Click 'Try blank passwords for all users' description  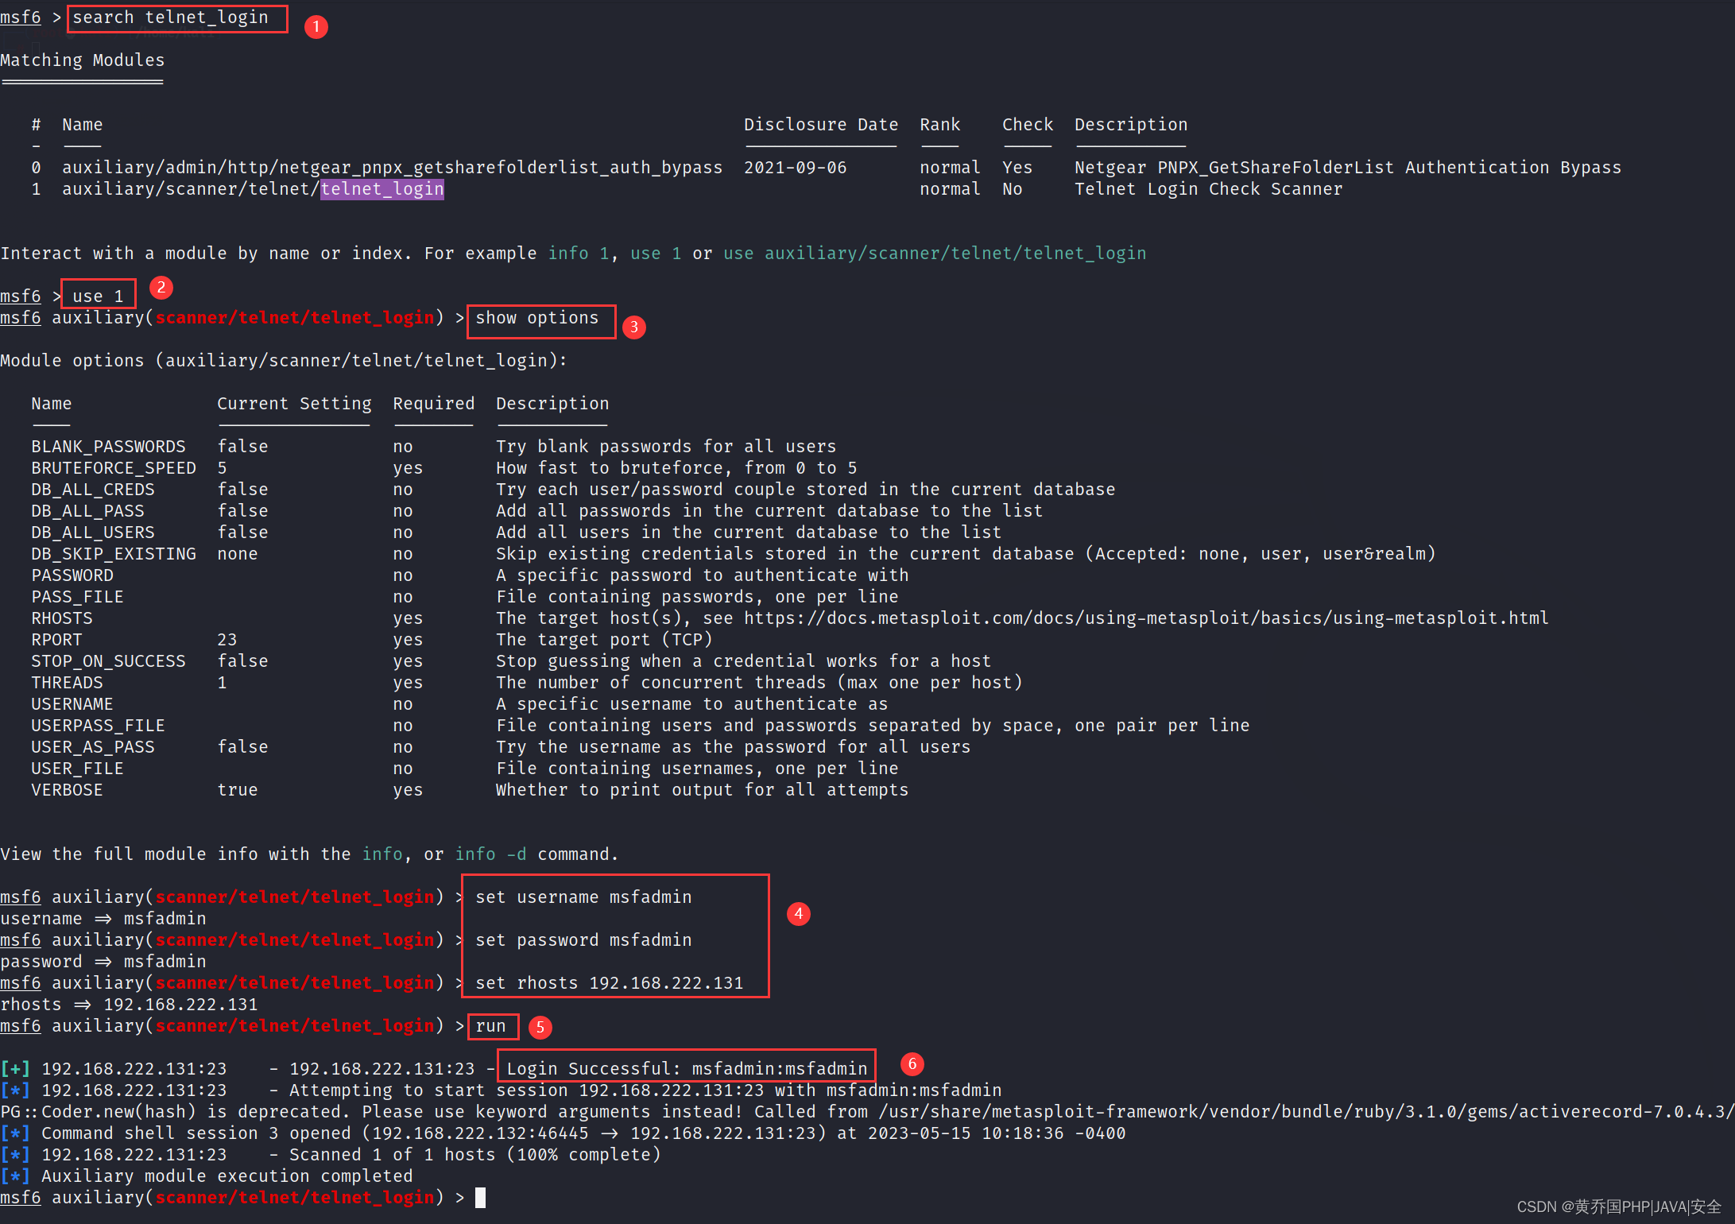point(666,447)
